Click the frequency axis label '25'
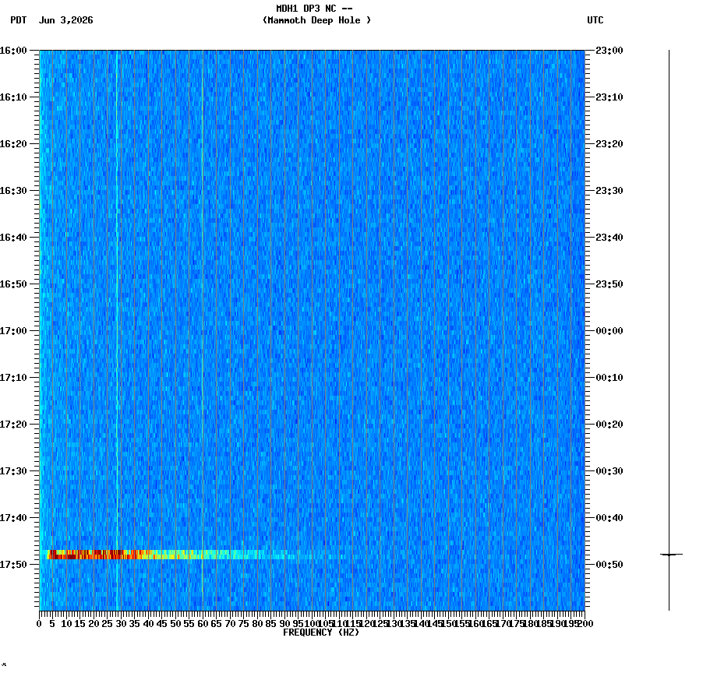 click(107, 624)
